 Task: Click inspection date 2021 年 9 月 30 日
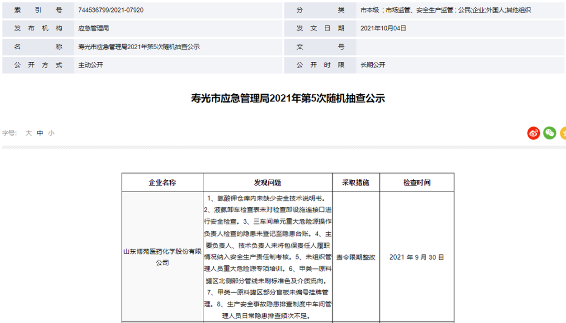click(417, 257)
